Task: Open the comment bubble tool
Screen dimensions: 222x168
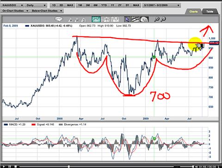Action: [59, 19]
